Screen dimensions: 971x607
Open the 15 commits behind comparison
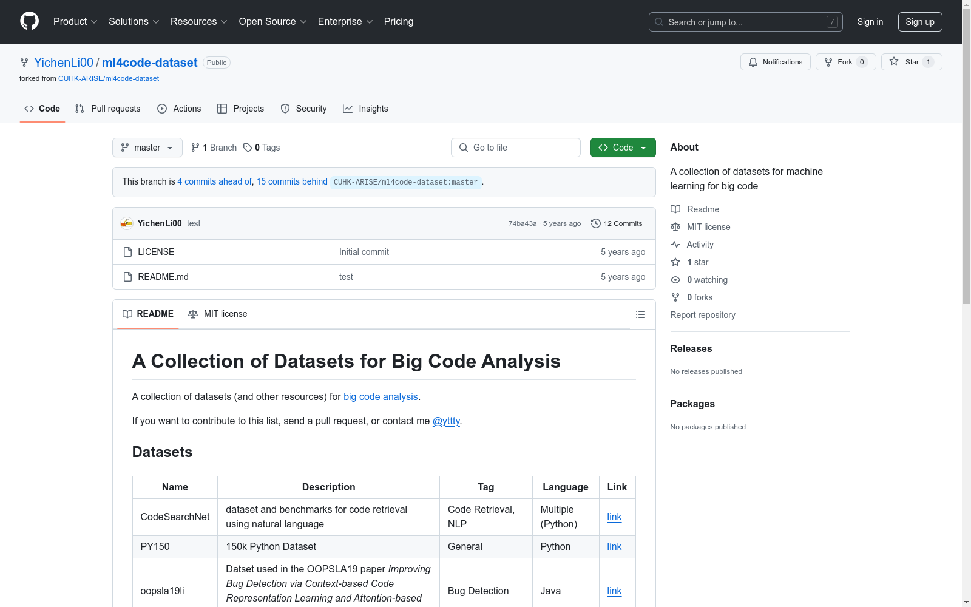pyautogui.click(x=292, y=181)
